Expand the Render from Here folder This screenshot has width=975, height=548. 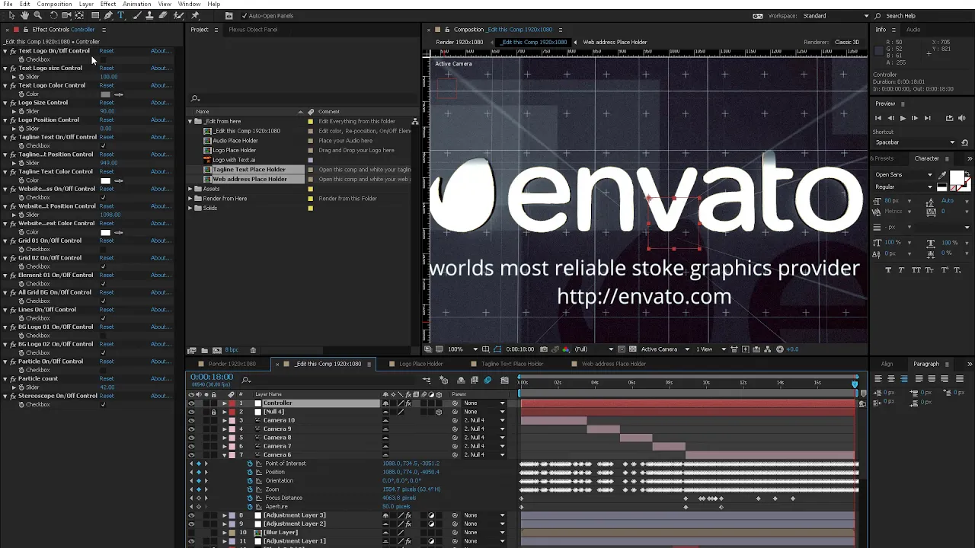[190, 199]
